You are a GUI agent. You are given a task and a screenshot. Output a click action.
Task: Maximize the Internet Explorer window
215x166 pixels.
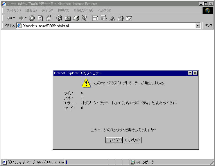point(205,4)
